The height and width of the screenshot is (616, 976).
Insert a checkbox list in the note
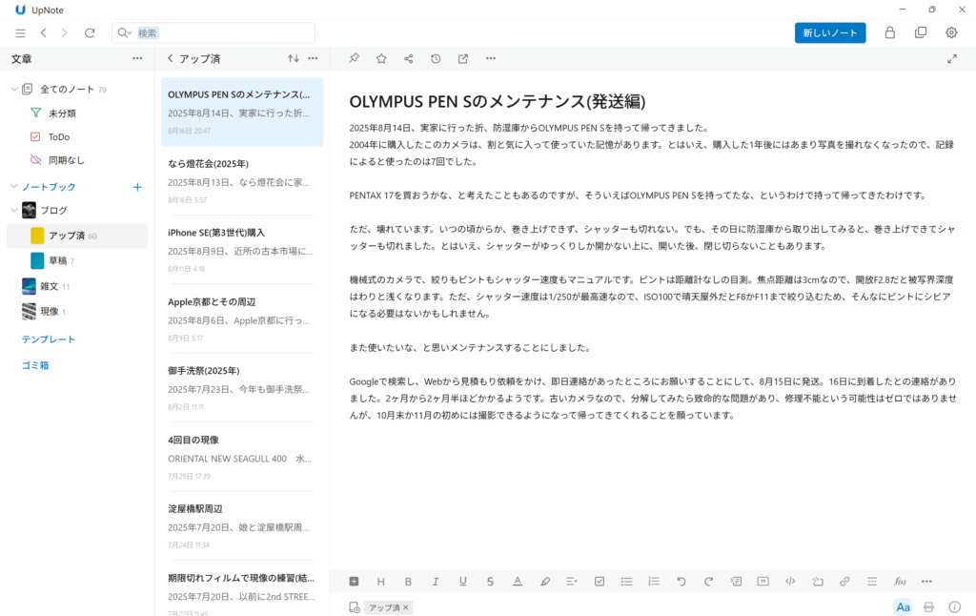tap(600, 581)
